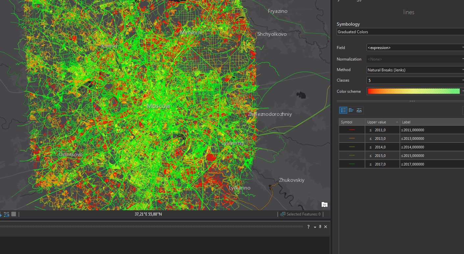Select the Classes tab icon in Symbology
The image size is (464, 254).
coord(343,110)
